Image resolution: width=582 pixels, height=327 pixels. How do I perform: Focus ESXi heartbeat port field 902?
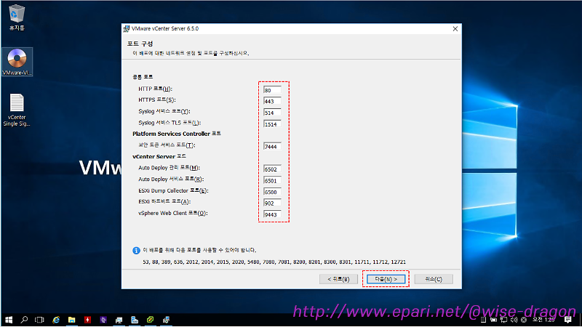pyautogui.click(x=272, y=203)
